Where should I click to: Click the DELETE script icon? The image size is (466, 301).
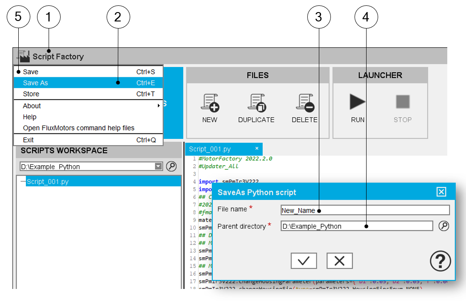[305, 102]
